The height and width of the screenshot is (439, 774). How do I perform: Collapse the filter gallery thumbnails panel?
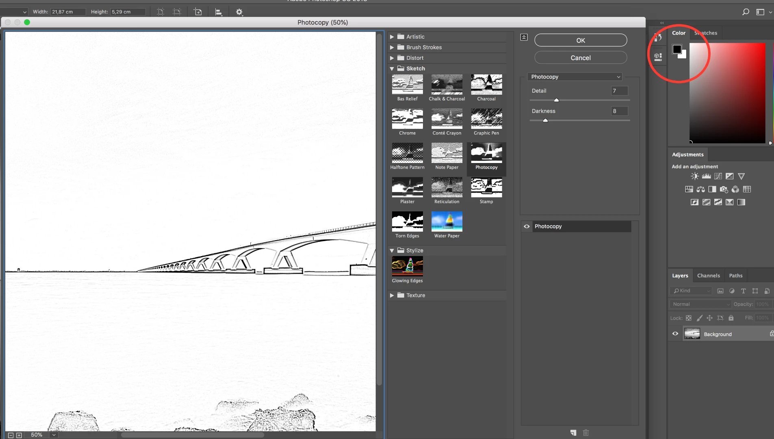tap(524, 37)
